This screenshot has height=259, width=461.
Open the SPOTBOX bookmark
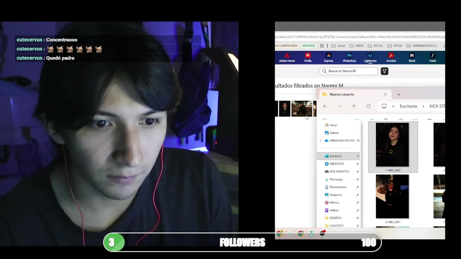click(308, 46)
